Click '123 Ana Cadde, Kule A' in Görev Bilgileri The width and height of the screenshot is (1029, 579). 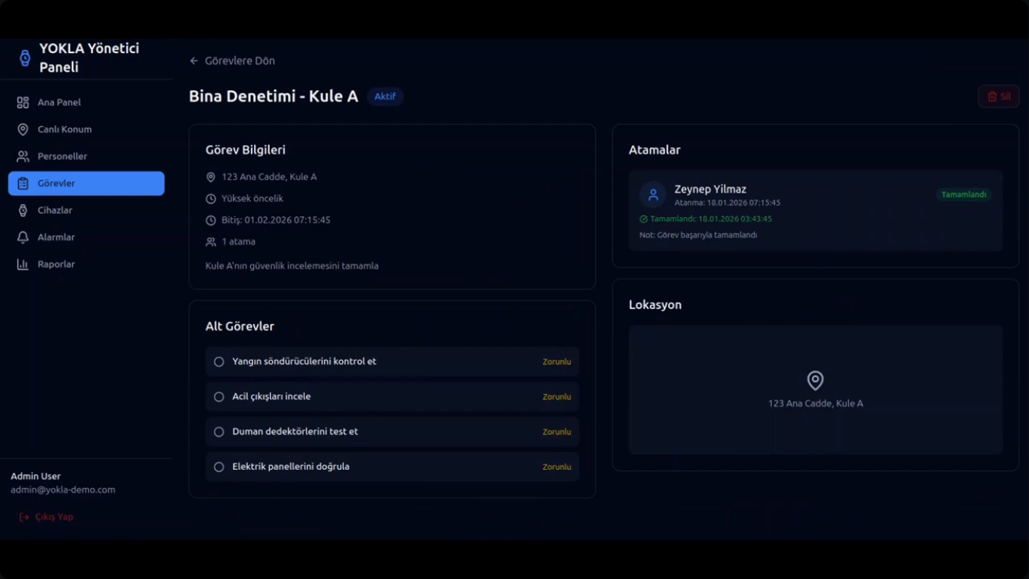point(269,177)
